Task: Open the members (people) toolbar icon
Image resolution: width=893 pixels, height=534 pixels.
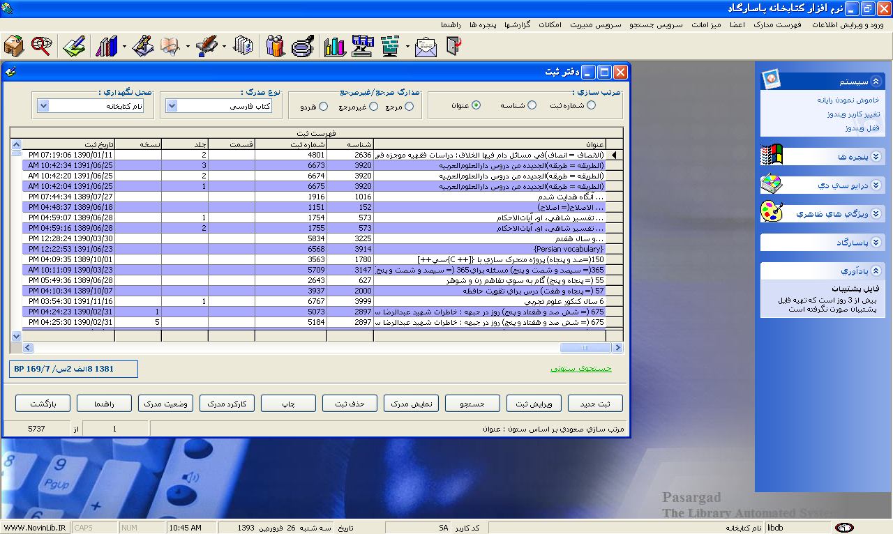Action: [276, 47]
